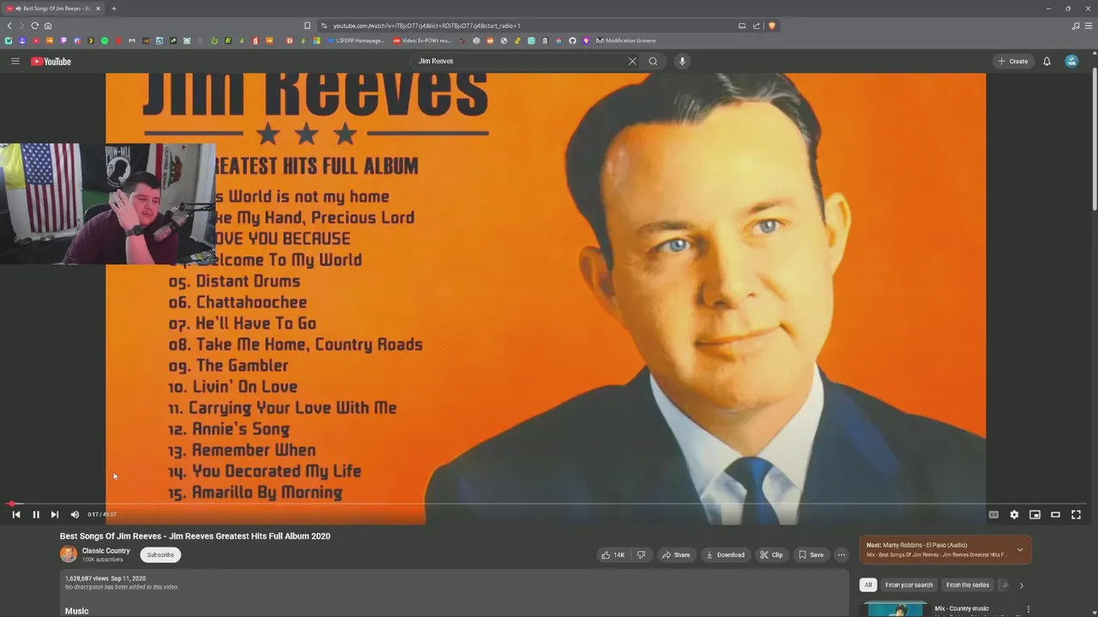Open the Video: Ex-POWs bookmark
This screenshot has width=1098, height=617.
(420, 40)
